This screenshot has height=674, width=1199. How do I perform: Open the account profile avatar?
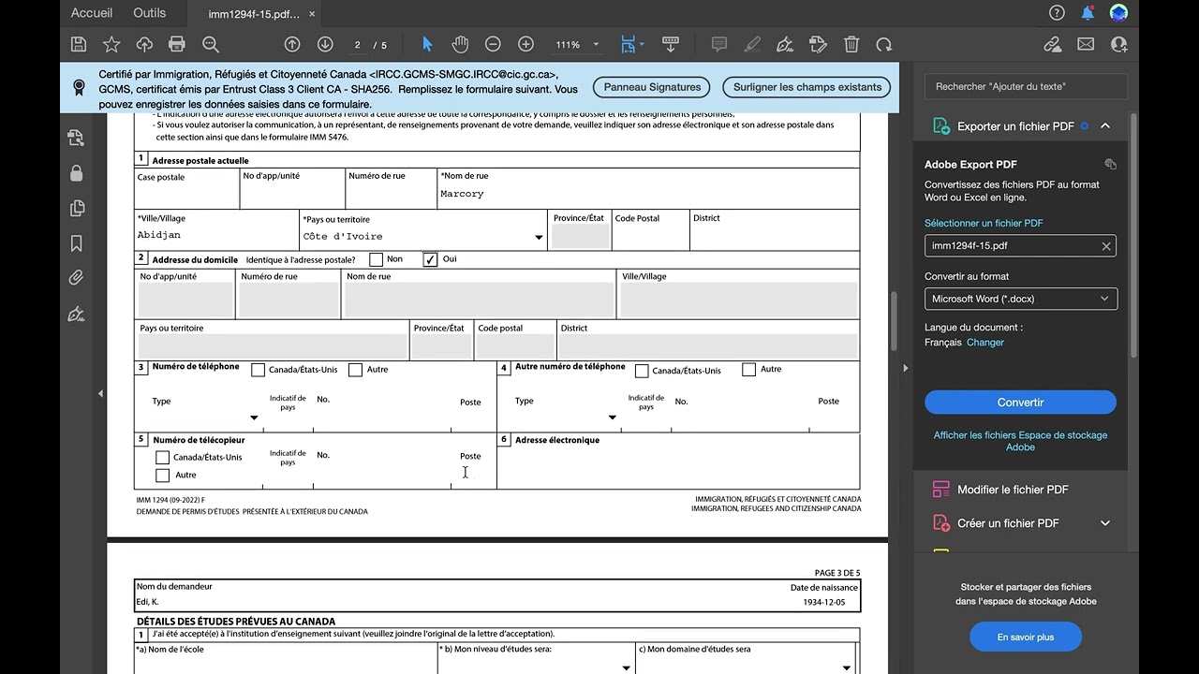click(1118, 13)
